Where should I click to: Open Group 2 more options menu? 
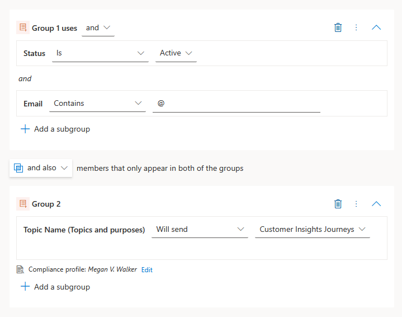356,204
